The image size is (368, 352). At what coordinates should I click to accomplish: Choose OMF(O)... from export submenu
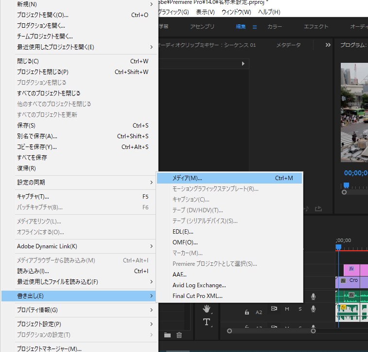pos(229,242)
